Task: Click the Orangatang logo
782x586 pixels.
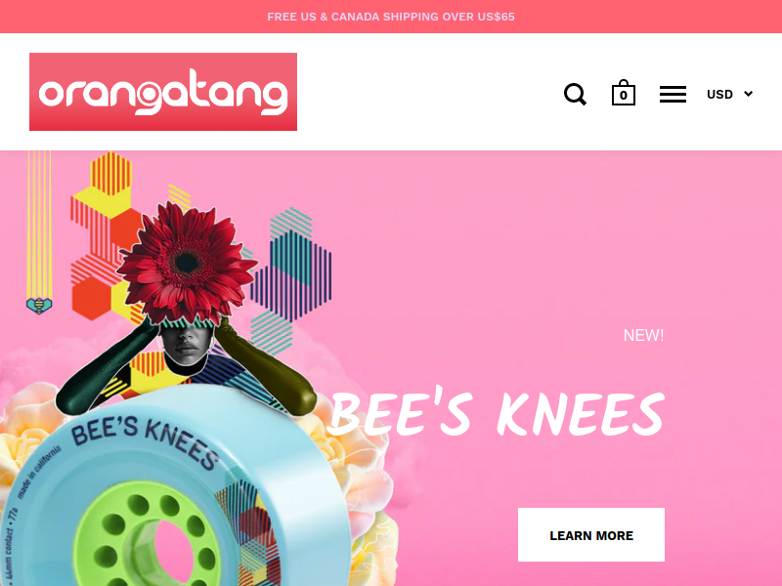Action: click(x=163, y=92)
